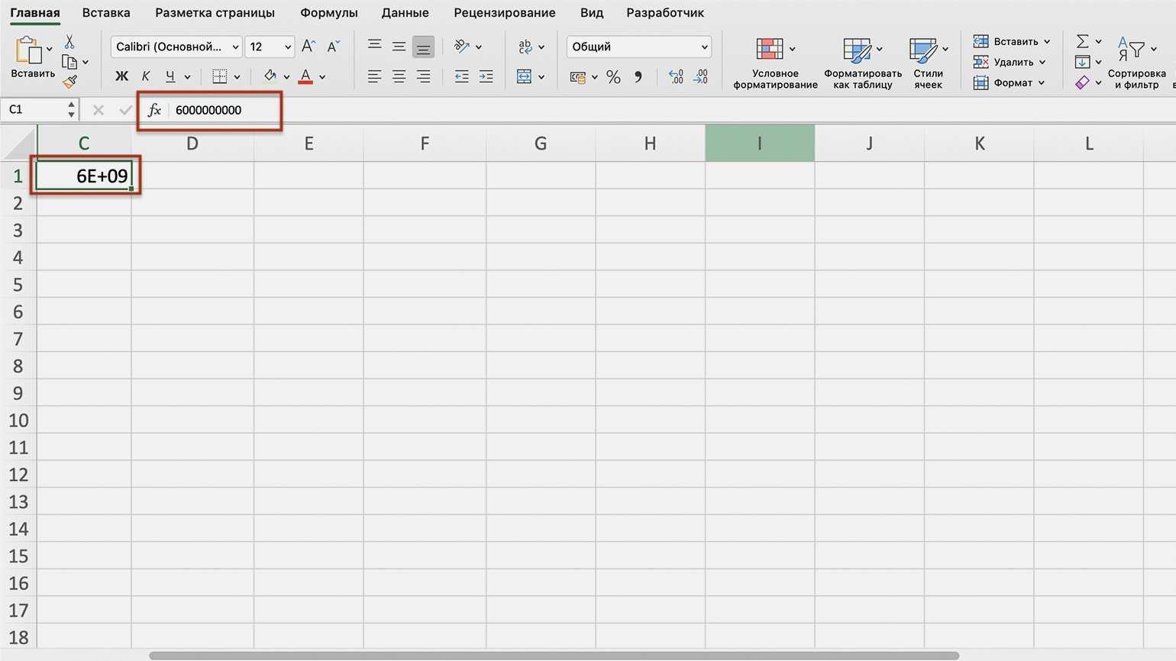
Task: Open the Данные ribbon tab
Action: pyautogui.click(x=405, y=13)
